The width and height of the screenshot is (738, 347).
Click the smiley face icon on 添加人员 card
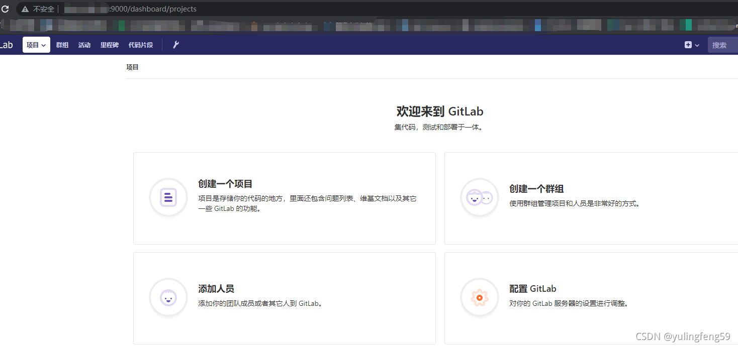tap(168, 298)
